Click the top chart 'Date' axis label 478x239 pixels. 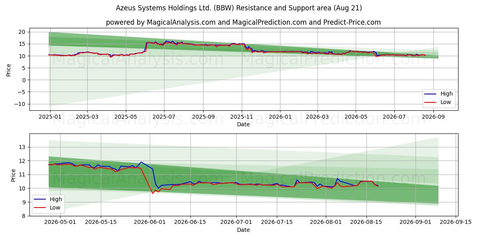(243, 125)
